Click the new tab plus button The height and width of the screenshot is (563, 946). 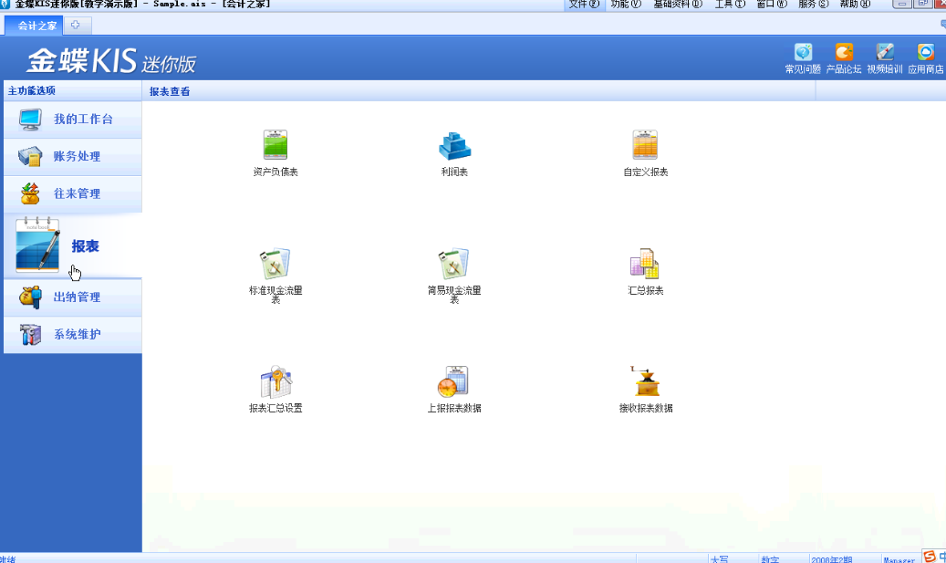(x=76, y=26)
